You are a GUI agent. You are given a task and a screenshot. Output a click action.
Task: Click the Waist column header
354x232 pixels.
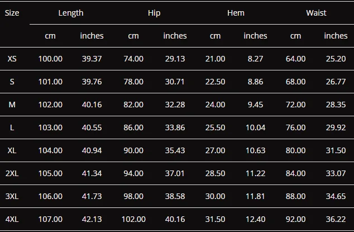coord(316,13)
